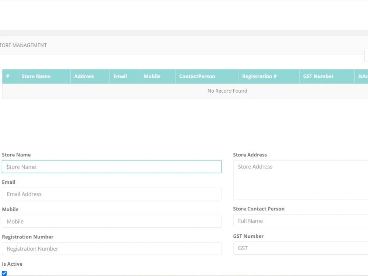Viewport: 368px width, 276px height.
Task: Sort by the Store Name column header
Action: [36, 76]
